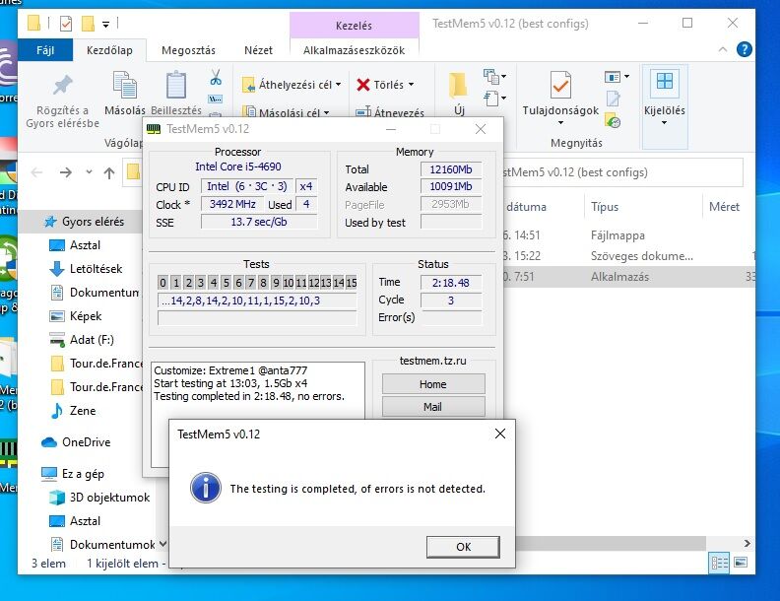Click the scissors cut icon
780x601 pixels.
tap(216, 77)
